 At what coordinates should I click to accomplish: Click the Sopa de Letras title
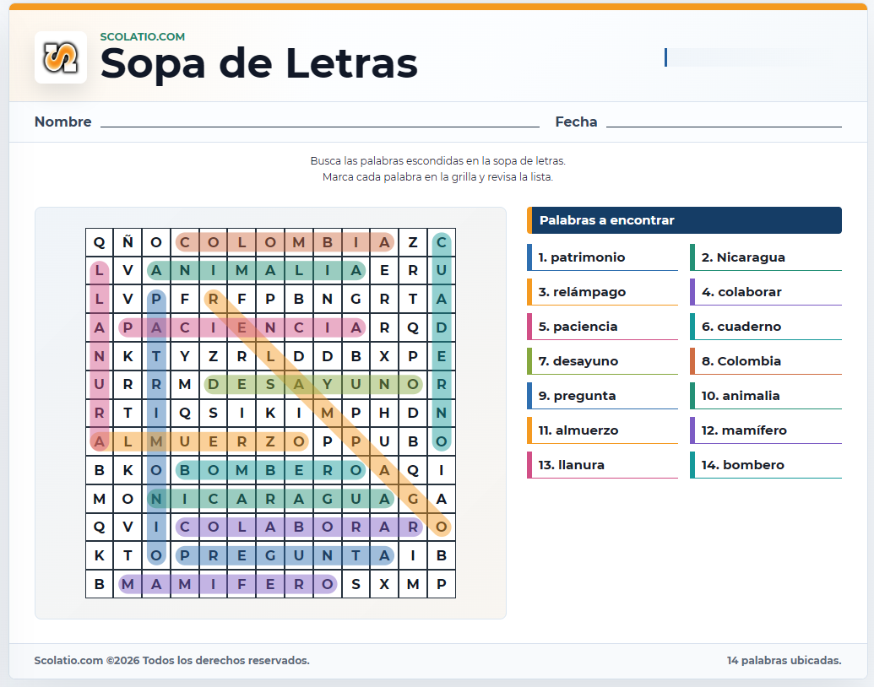[x=258, y=63]
